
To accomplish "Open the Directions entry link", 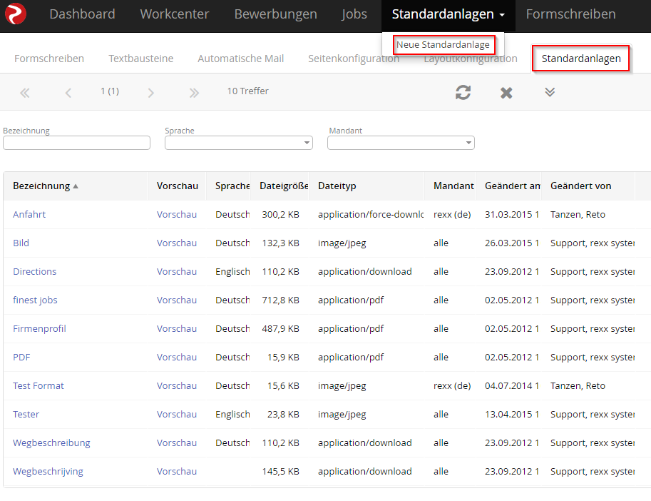I will coord(34,272).
